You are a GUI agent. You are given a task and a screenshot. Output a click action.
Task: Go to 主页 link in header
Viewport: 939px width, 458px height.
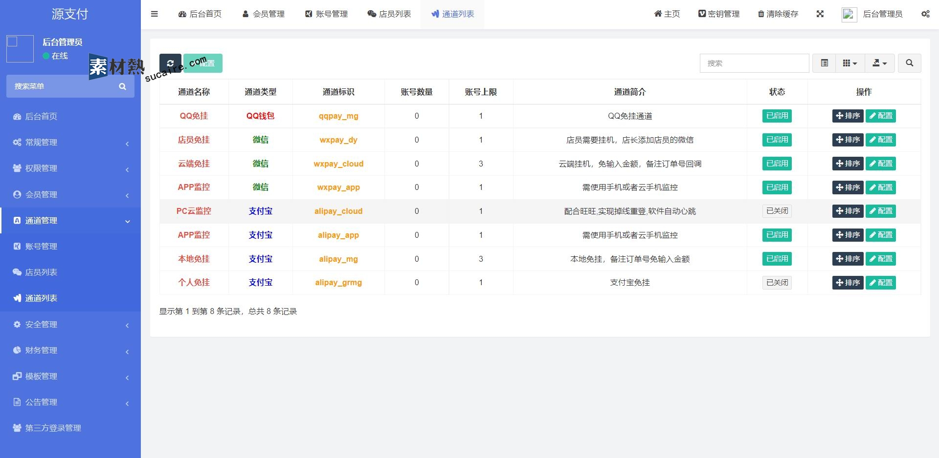(667, 14)
